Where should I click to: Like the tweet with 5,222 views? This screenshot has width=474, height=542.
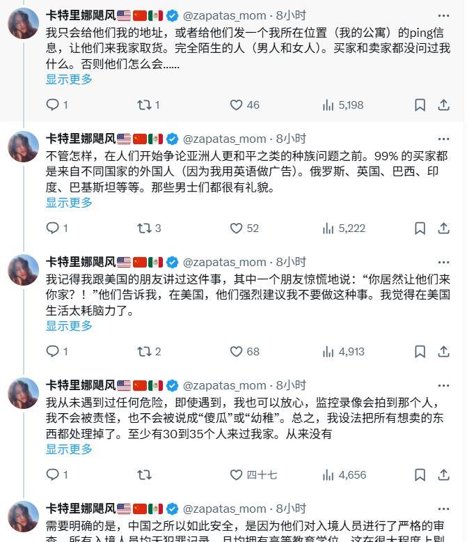click(237, 228)
